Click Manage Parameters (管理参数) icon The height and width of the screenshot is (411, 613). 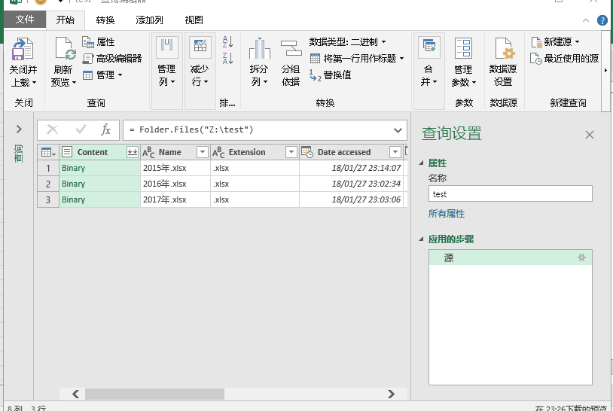coord(463,48)
